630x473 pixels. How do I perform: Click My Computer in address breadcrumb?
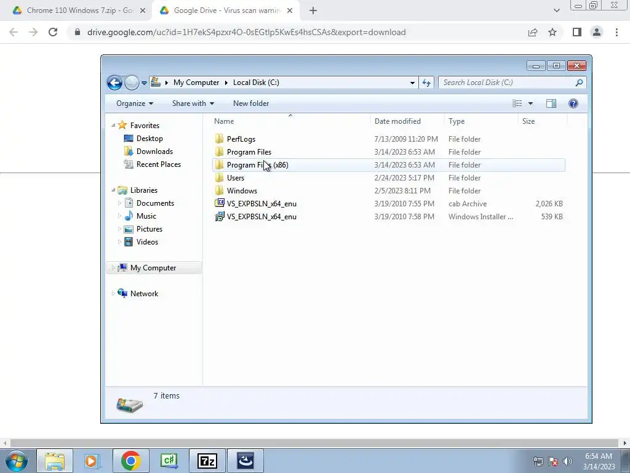[x=196, y=83]
